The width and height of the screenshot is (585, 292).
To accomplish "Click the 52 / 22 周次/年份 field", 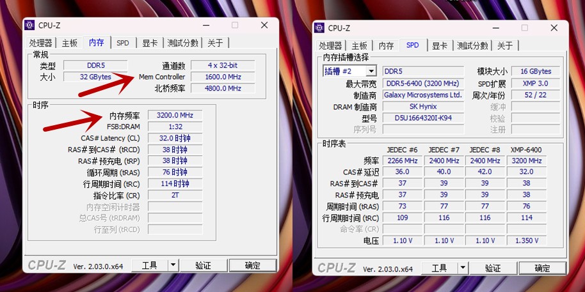I will (x=535, y=95).
